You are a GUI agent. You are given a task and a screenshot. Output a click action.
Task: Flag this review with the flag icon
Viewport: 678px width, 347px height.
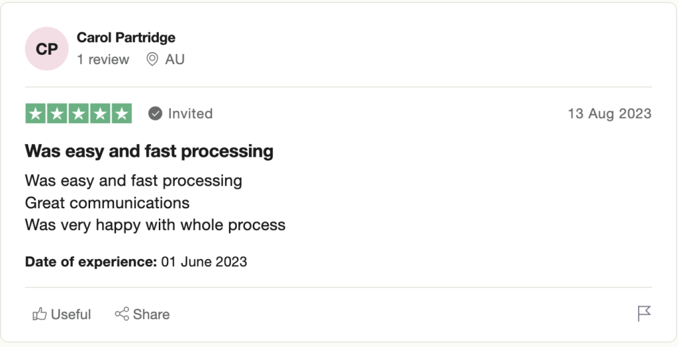pos(644,314)
